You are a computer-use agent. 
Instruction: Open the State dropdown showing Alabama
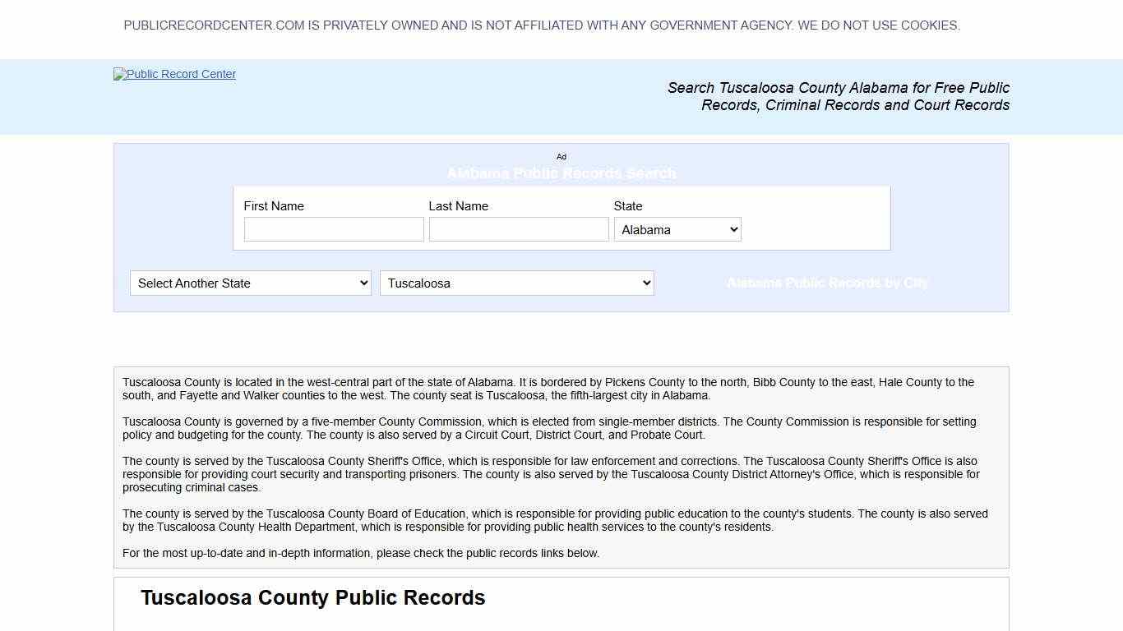(x=677, y=229)
